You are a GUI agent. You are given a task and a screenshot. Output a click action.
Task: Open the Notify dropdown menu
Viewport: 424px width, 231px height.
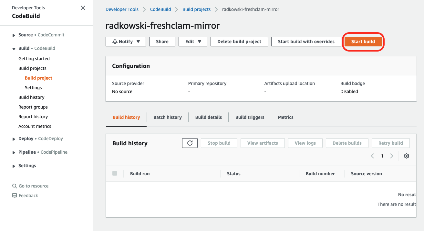click(126, 42)
